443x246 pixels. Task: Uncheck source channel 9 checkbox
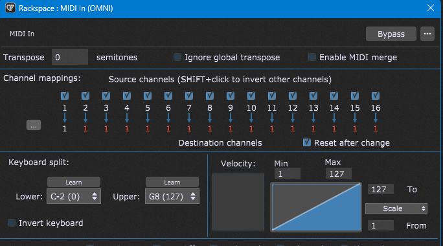tap(231, 95)
